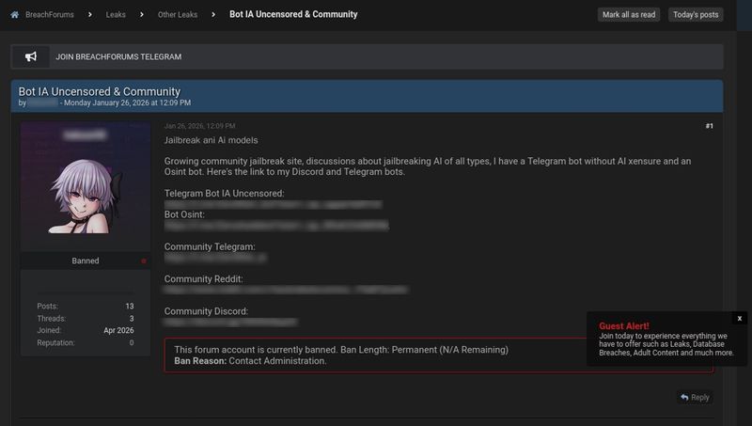Go to the Leaks breadcrumb
The height and width of the screenshot is (426, 752).
click(x=116, y=15)
